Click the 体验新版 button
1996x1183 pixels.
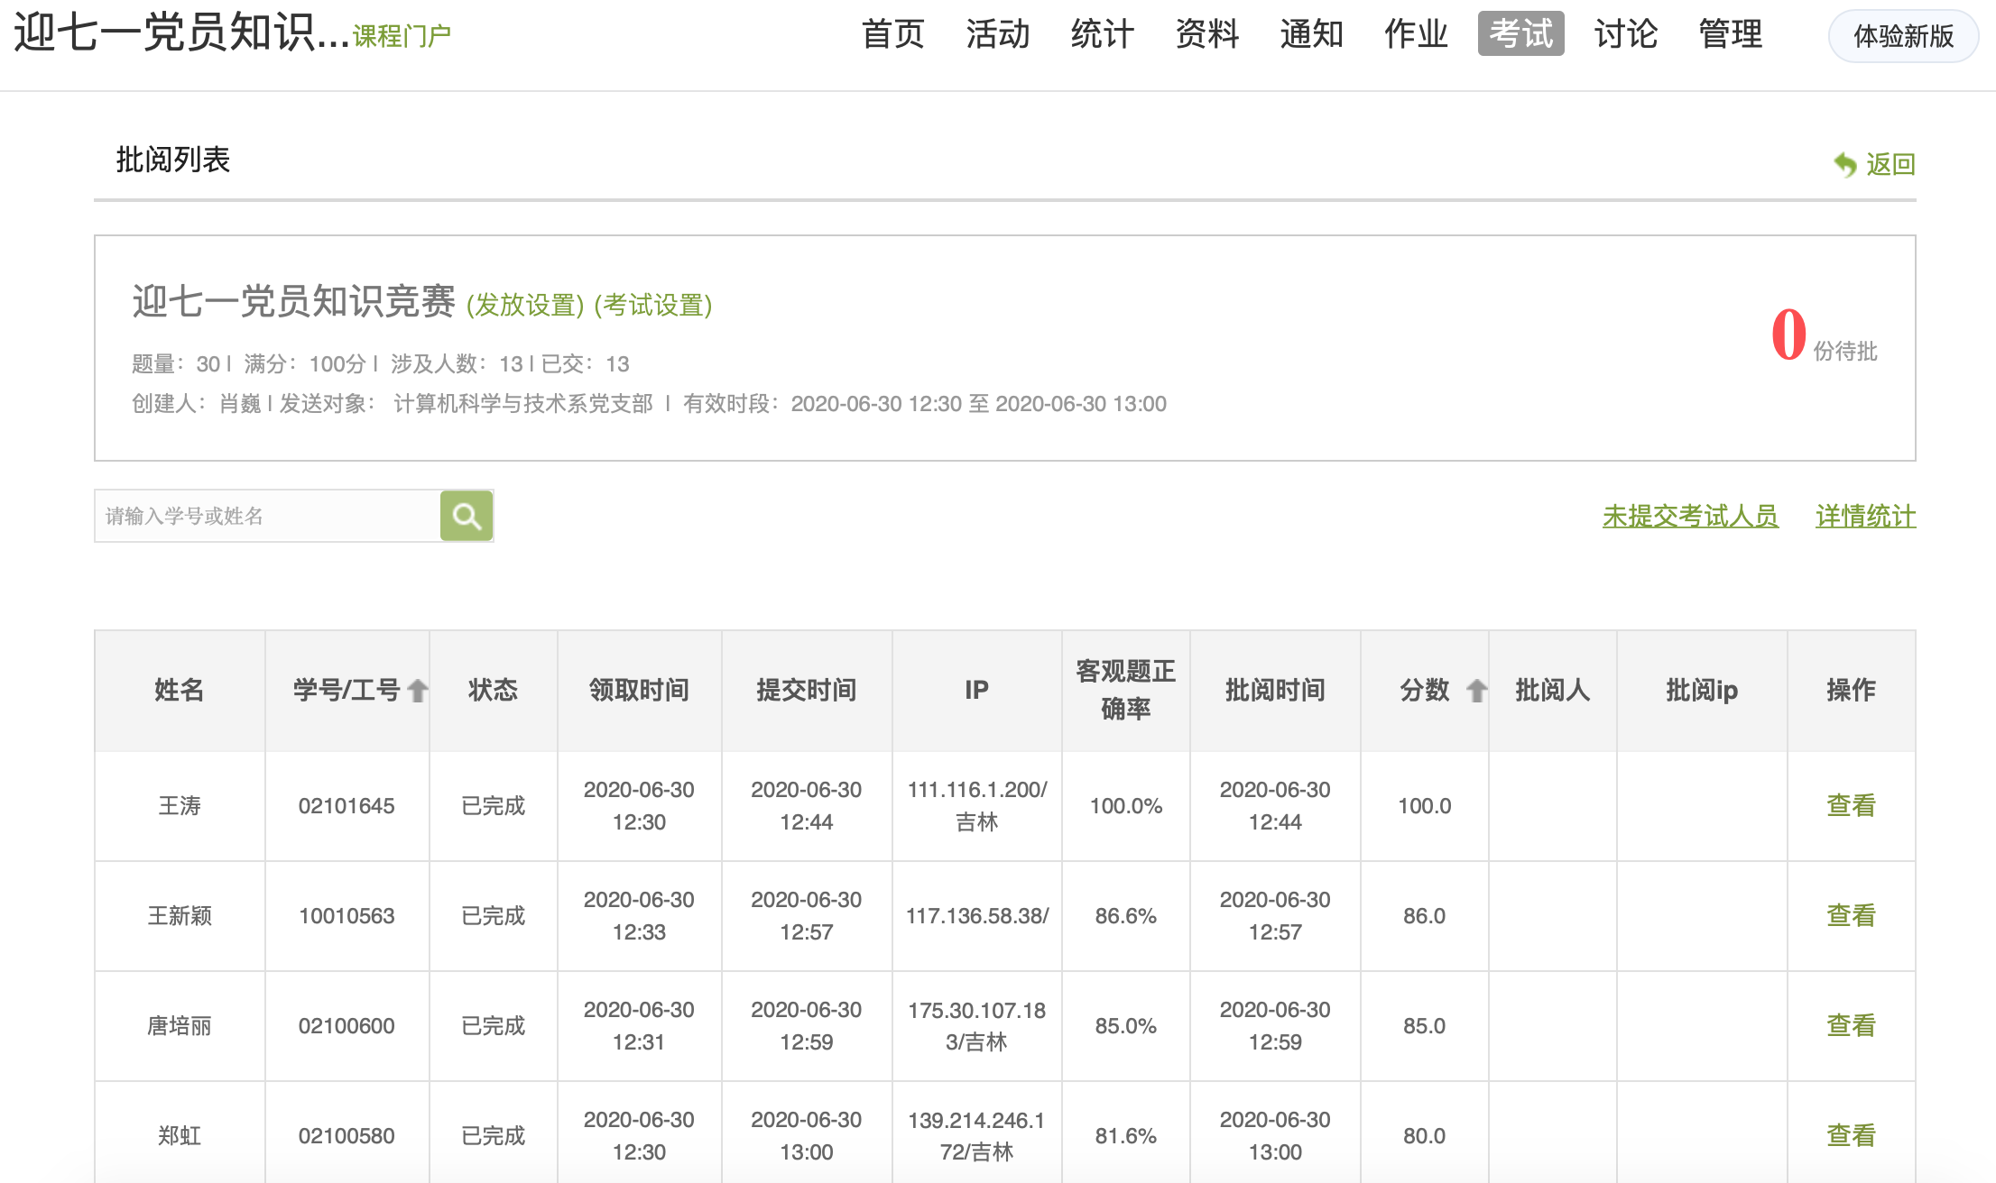pos(1903,36)
